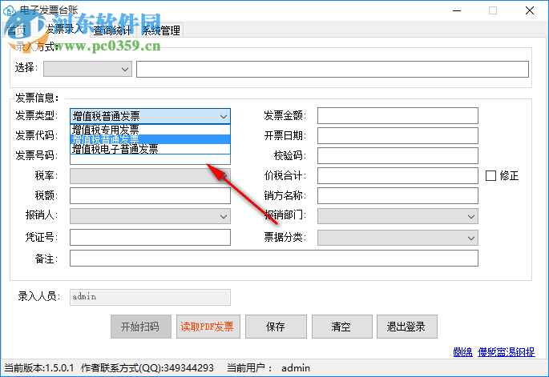The width and height of the screenshot is (549, 377).
Task: Click the shorter blue link at bottom right
Action: tap(462, 352)
